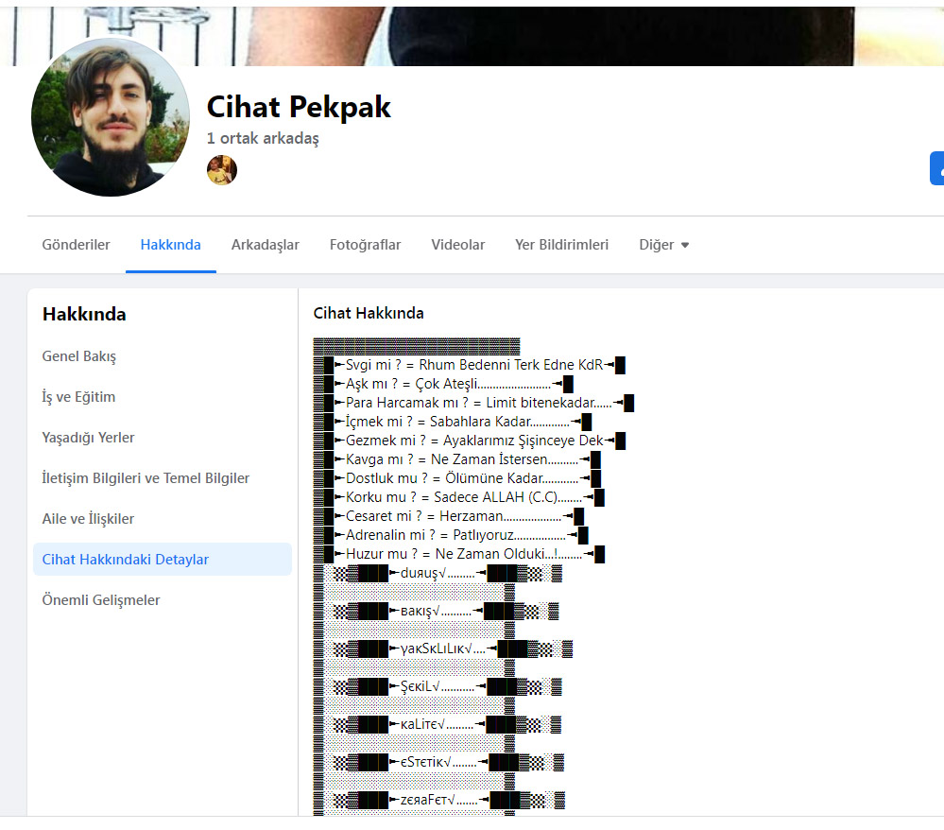Go to the Fotoğraflar tab
This screenshot has height=830, width=944.
(x=365, y=245)
